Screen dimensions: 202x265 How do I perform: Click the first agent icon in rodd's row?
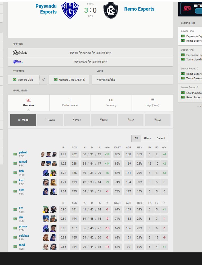point(46,247)
